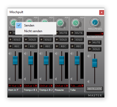Solo the Horn in F channel
Image resolution: width=117 pixels, height=107 pixels.
15,40
